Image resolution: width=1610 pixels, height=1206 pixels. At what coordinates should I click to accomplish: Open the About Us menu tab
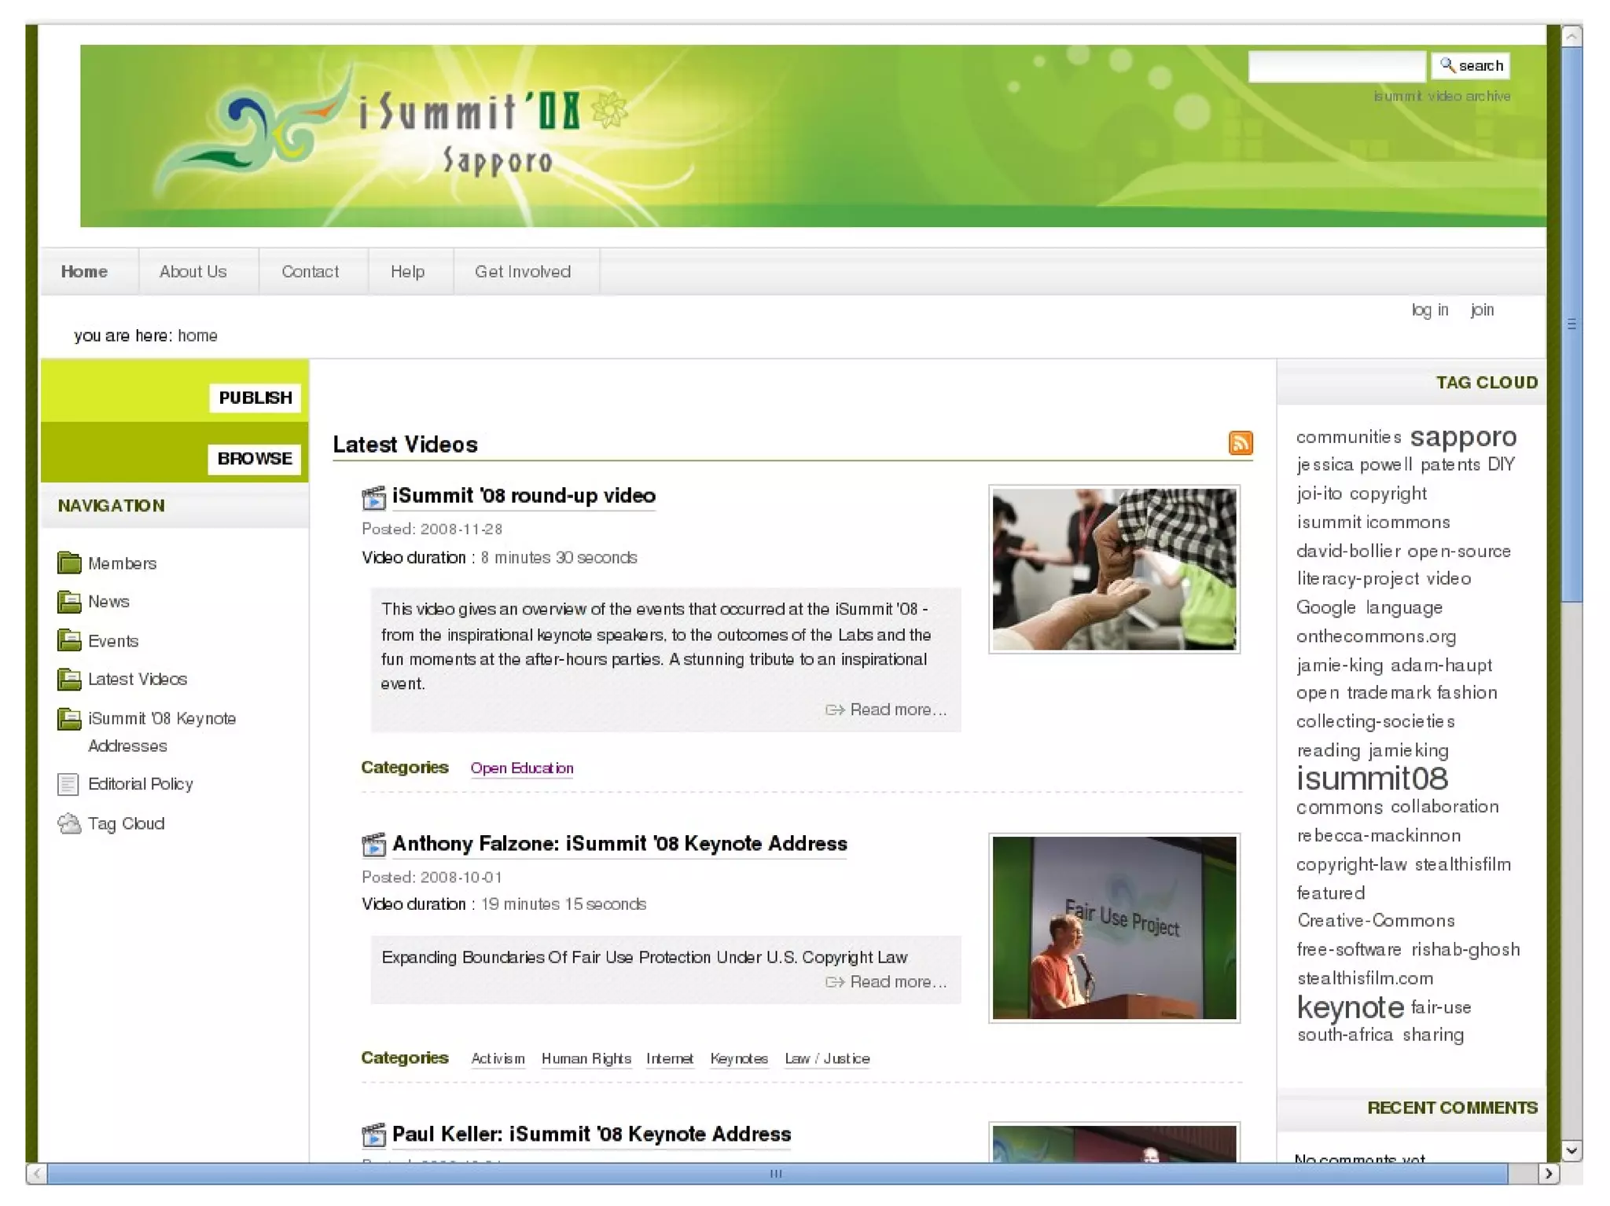pyautogui.click(x=193, y=272)
